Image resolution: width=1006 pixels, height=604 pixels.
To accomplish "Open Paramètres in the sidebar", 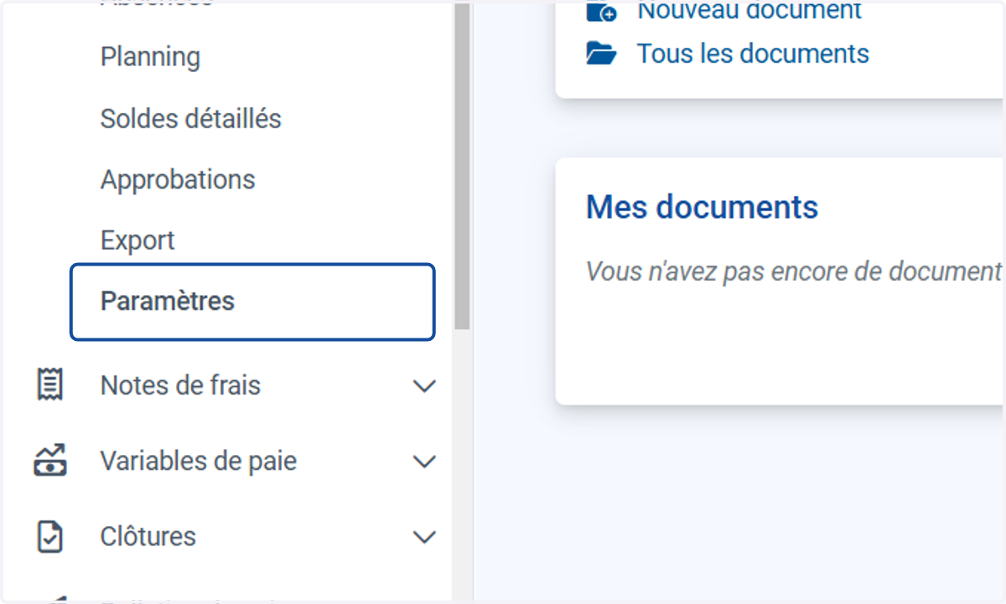I will click(252, 302).
